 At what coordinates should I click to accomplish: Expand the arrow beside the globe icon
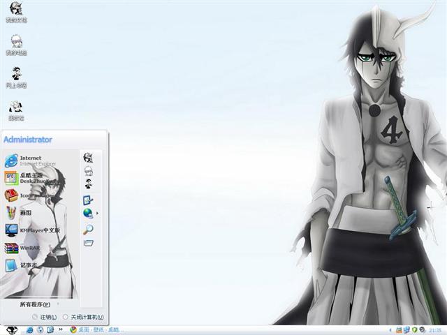point(98,213)
